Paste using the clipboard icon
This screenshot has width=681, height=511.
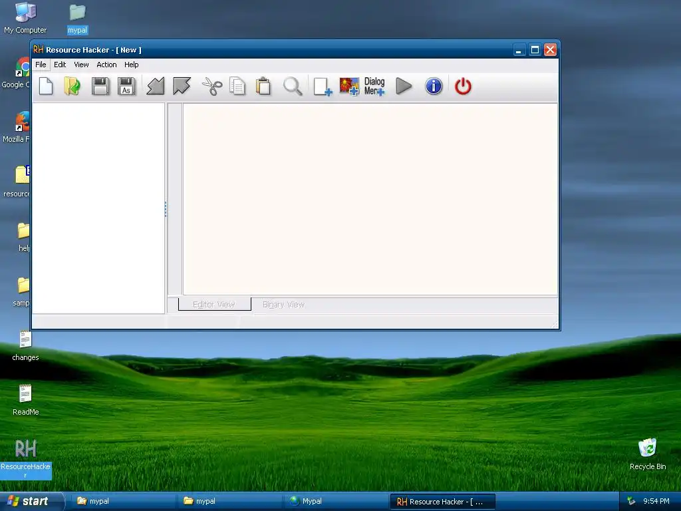pos(263,86)
